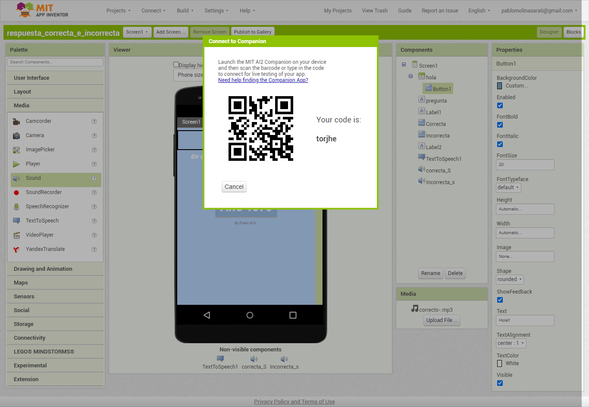This screenshot has height=407, width=589.
Task: Toggle the FontItalic property checkbox
Action: pyautogui.click(x=500, y=144)
